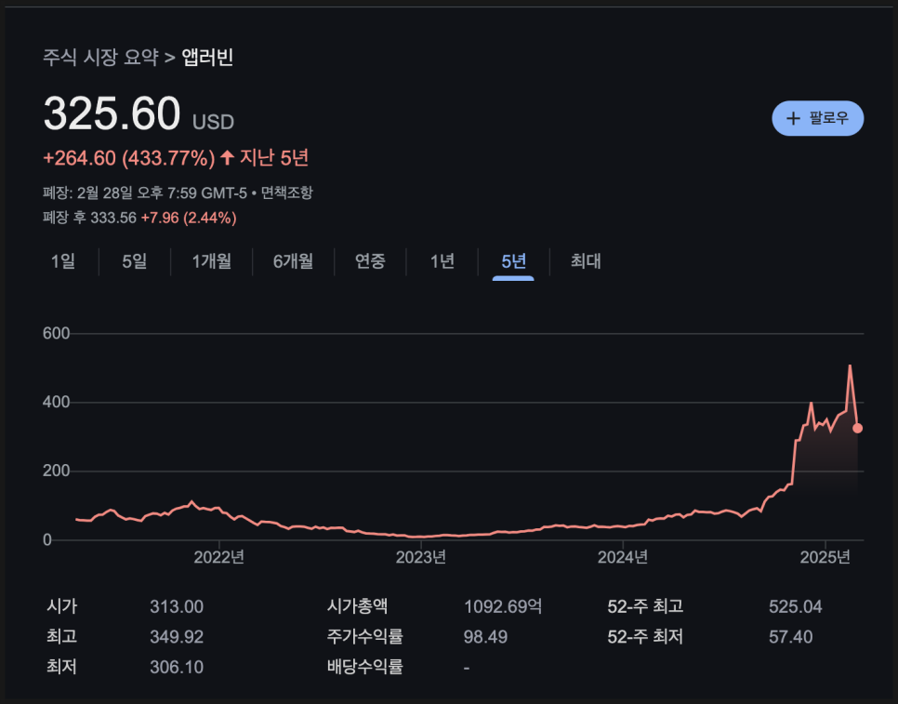898x704 pixels.
Task: Click the 2022년 axis label
Action: (x=218, y=557)
